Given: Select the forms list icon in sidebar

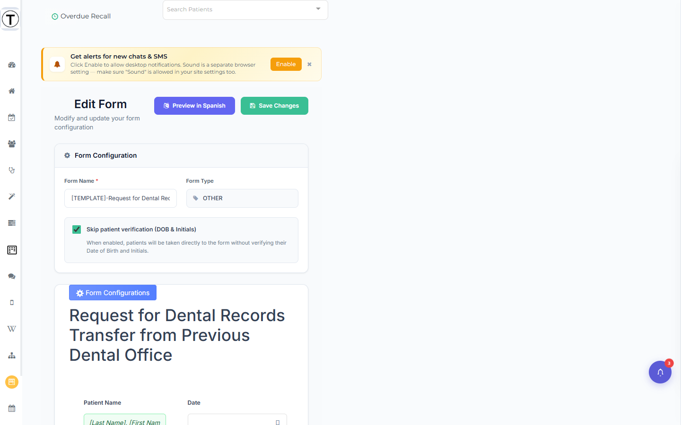Looking at the screenshot, I should [x=12, y=250].
